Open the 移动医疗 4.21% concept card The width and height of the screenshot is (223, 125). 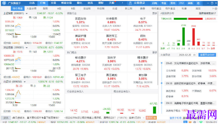pyautogui.click(x=80, y=63)
